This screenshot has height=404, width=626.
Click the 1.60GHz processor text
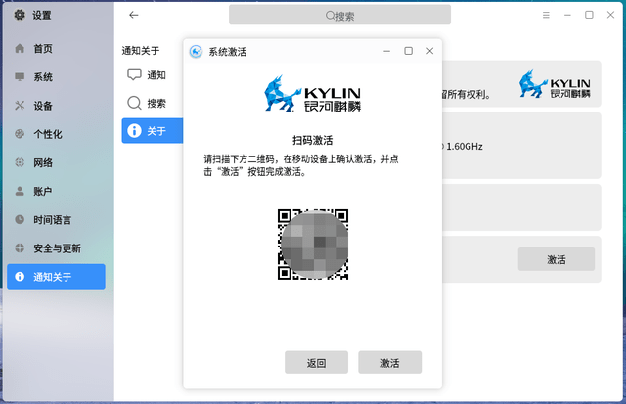tap(465, 147)
